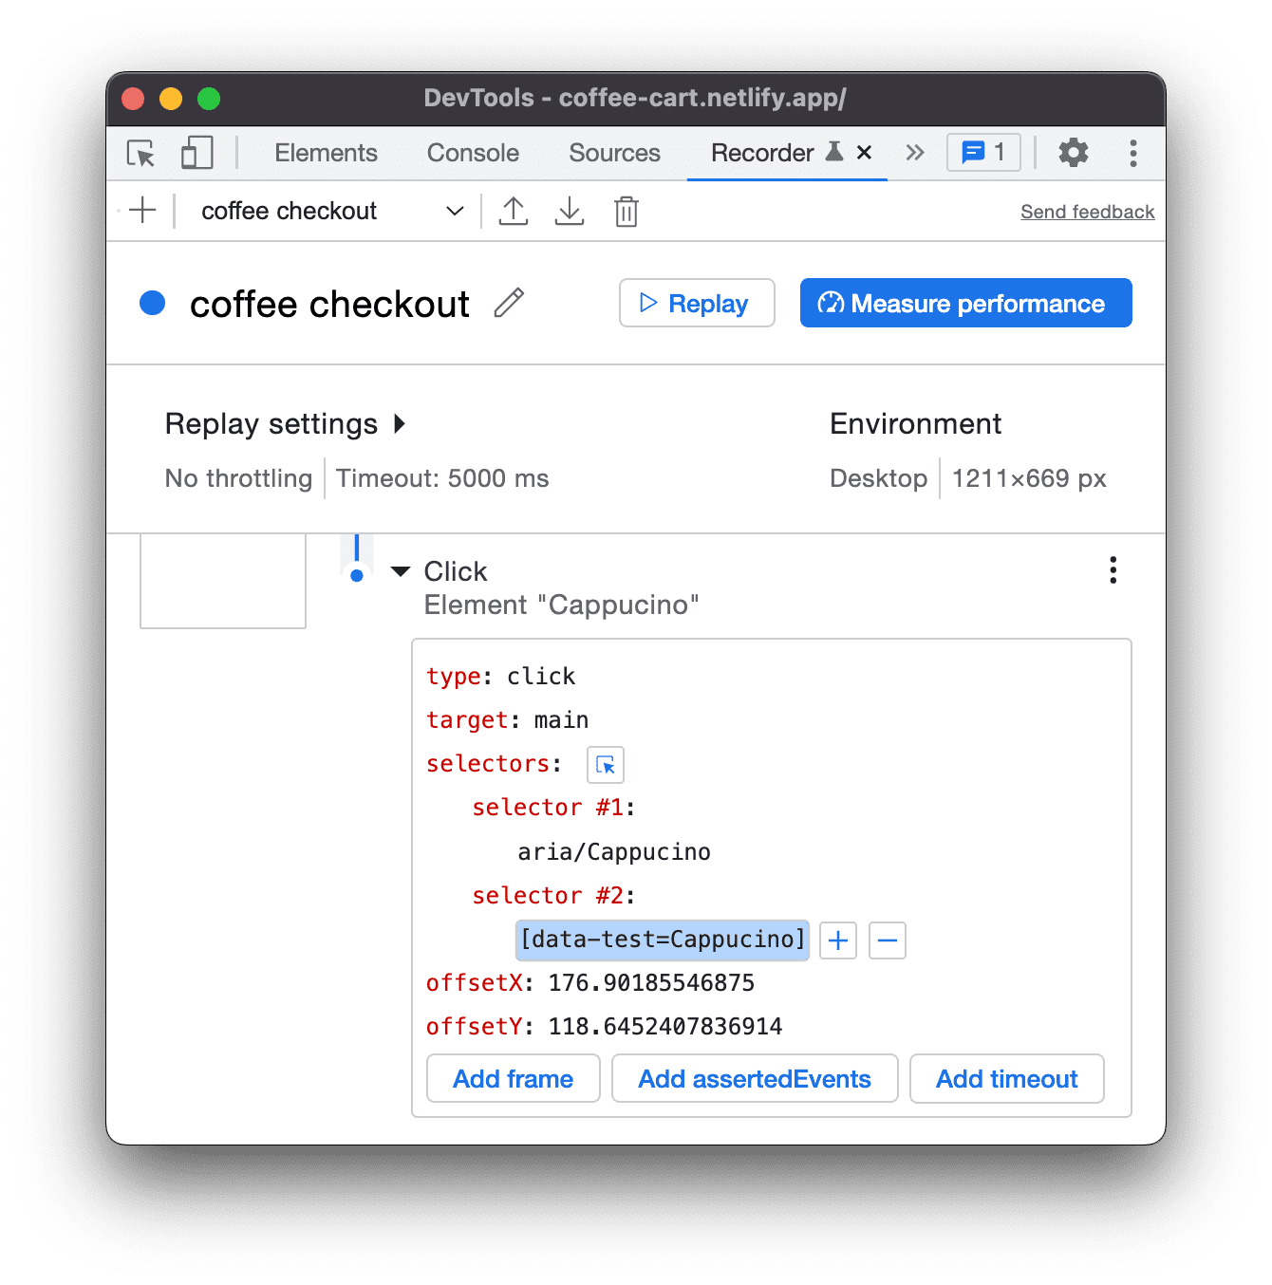This screenshot has height=1285, width=1272.
Task: Remove selector with the minus button
Action: tap(888, 940)
